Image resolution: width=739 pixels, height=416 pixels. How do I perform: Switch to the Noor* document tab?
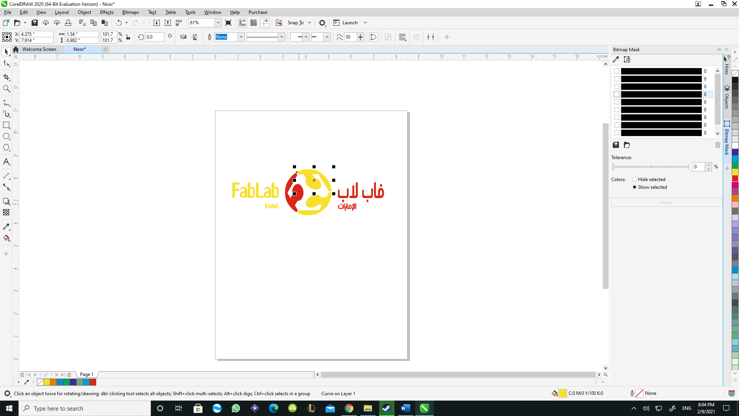coord(80,49)
